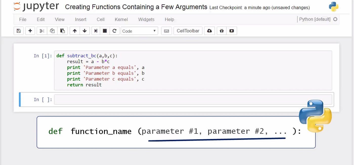Insert a new cell below
Viewport: 354px width, 165px height.
[x=30, y=31]
